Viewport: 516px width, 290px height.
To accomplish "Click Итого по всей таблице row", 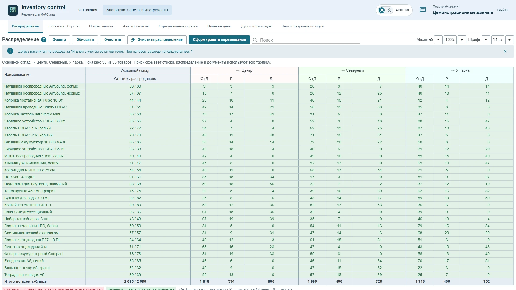I will pos(258,281).
